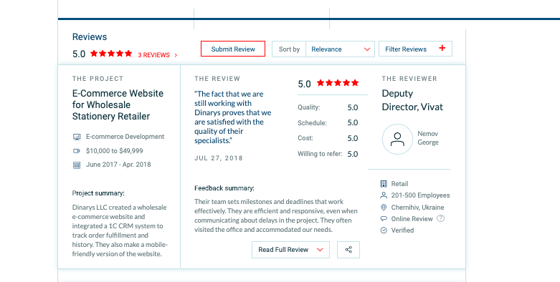This screenshot has width=560, height=282.
Task: Click the Sort by label
Action: 289,49
